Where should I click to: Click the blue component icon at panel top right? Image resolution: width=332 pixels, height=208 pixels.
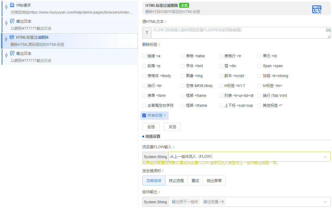point(317,9)
